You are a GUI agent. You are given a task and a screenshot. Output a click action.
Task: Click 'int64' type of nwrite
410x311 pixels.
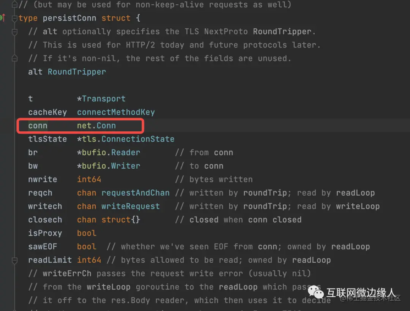pyautogui.click(x=89, y=180)
